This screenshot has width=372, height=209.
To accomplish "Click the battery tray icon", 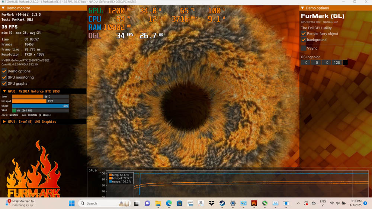I will click(343, 203).
